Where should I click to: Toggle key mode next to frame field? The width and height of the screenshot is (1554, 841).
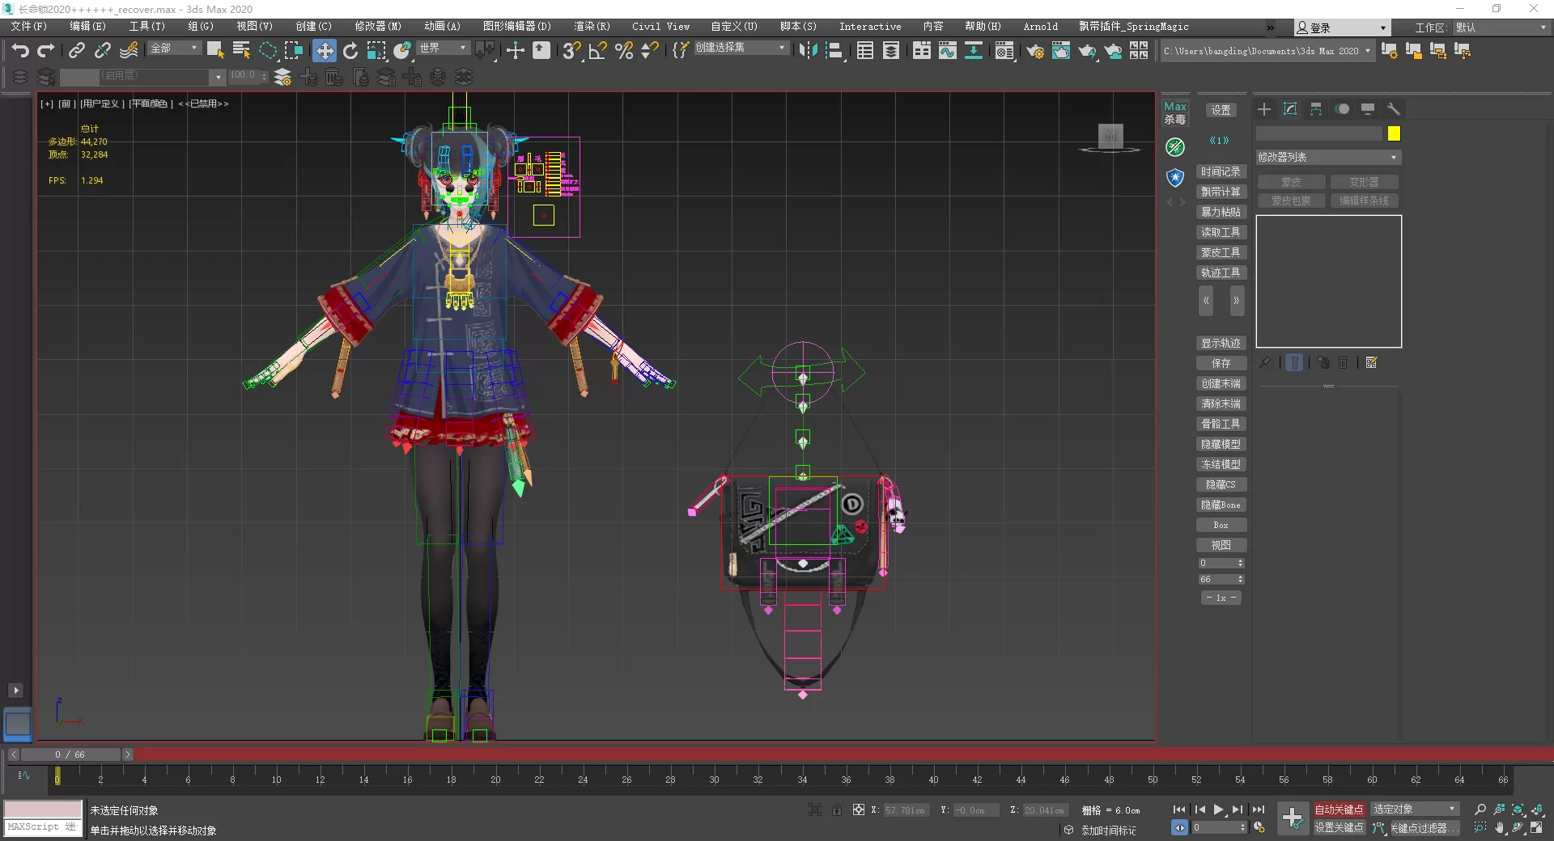[1179, 827]
